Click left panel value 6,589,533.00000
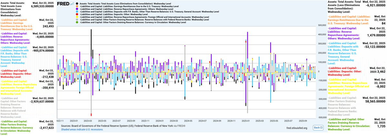 42,7
